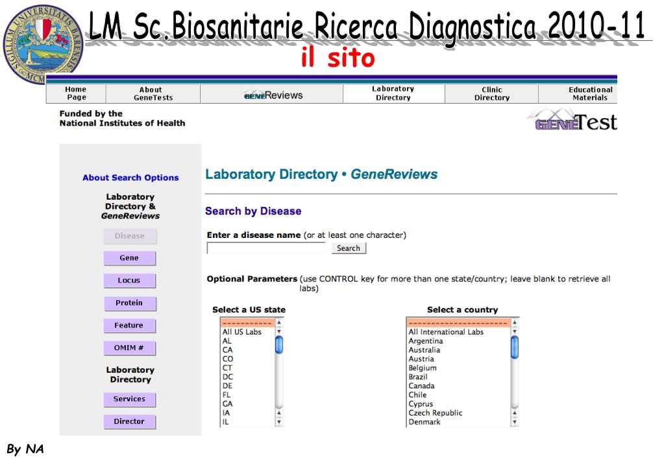Choose Denmark in the country list
Viewport: 664px width, 459px height.
tap(459, 422)
